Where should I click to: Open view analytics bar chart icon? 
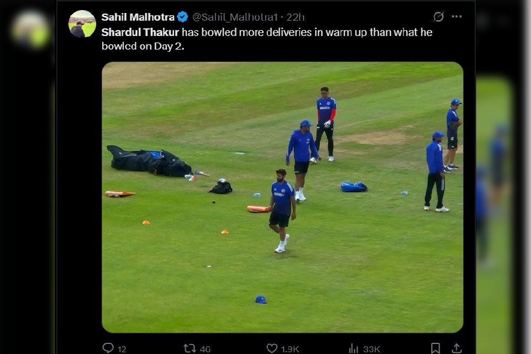[353, 348]
